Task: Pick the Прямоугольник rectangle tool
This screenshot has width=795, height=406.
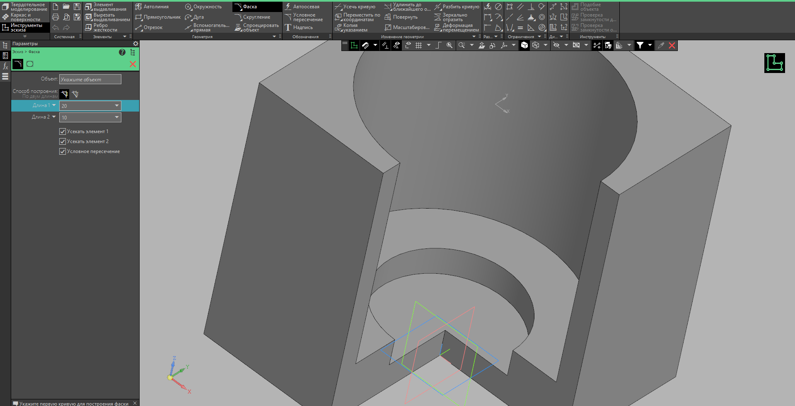Action: coord(158,17)
